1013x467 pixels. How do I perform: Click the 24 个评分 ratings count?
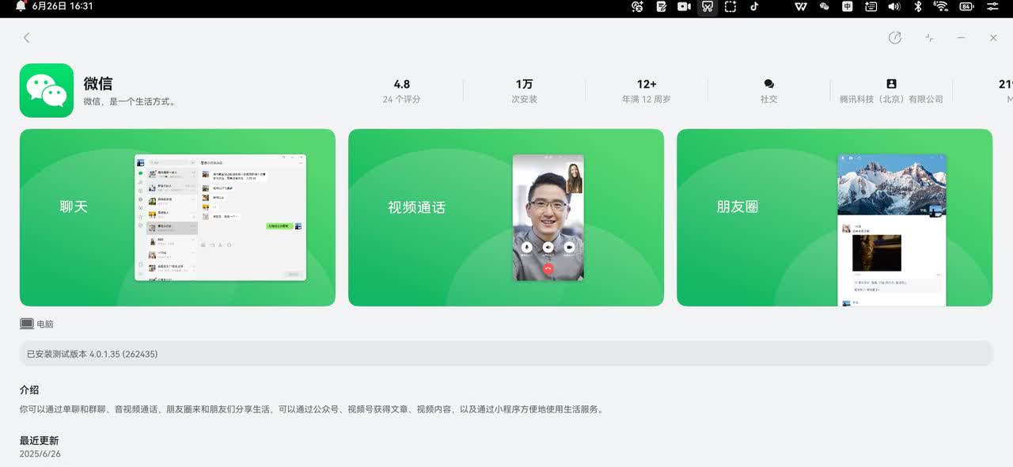[401, 100]
